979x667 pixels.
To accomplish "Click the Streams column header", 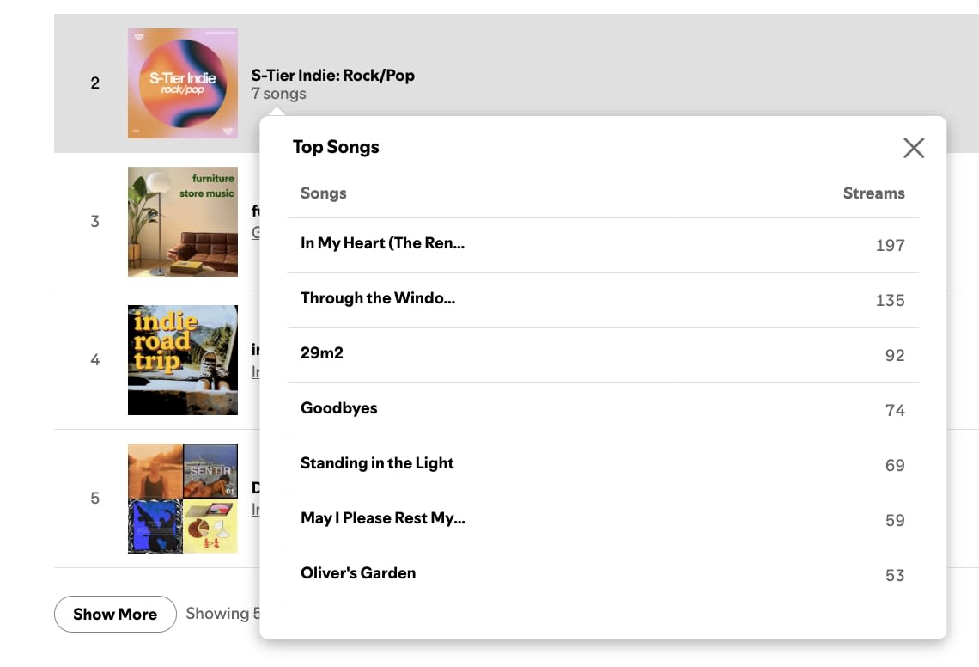I will tap(873, 193).
